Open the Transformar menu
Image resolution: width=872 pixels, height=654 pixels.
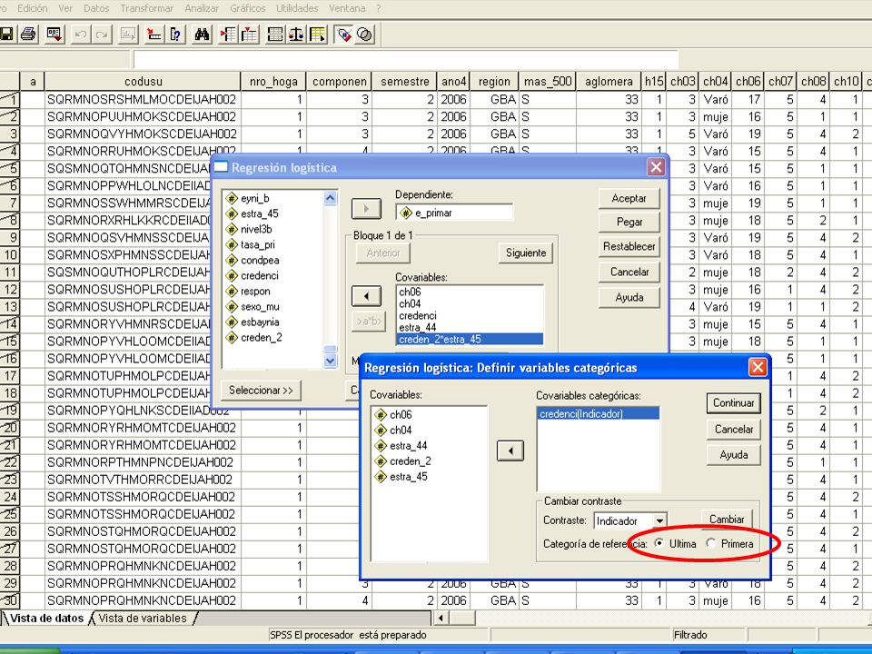147,8
